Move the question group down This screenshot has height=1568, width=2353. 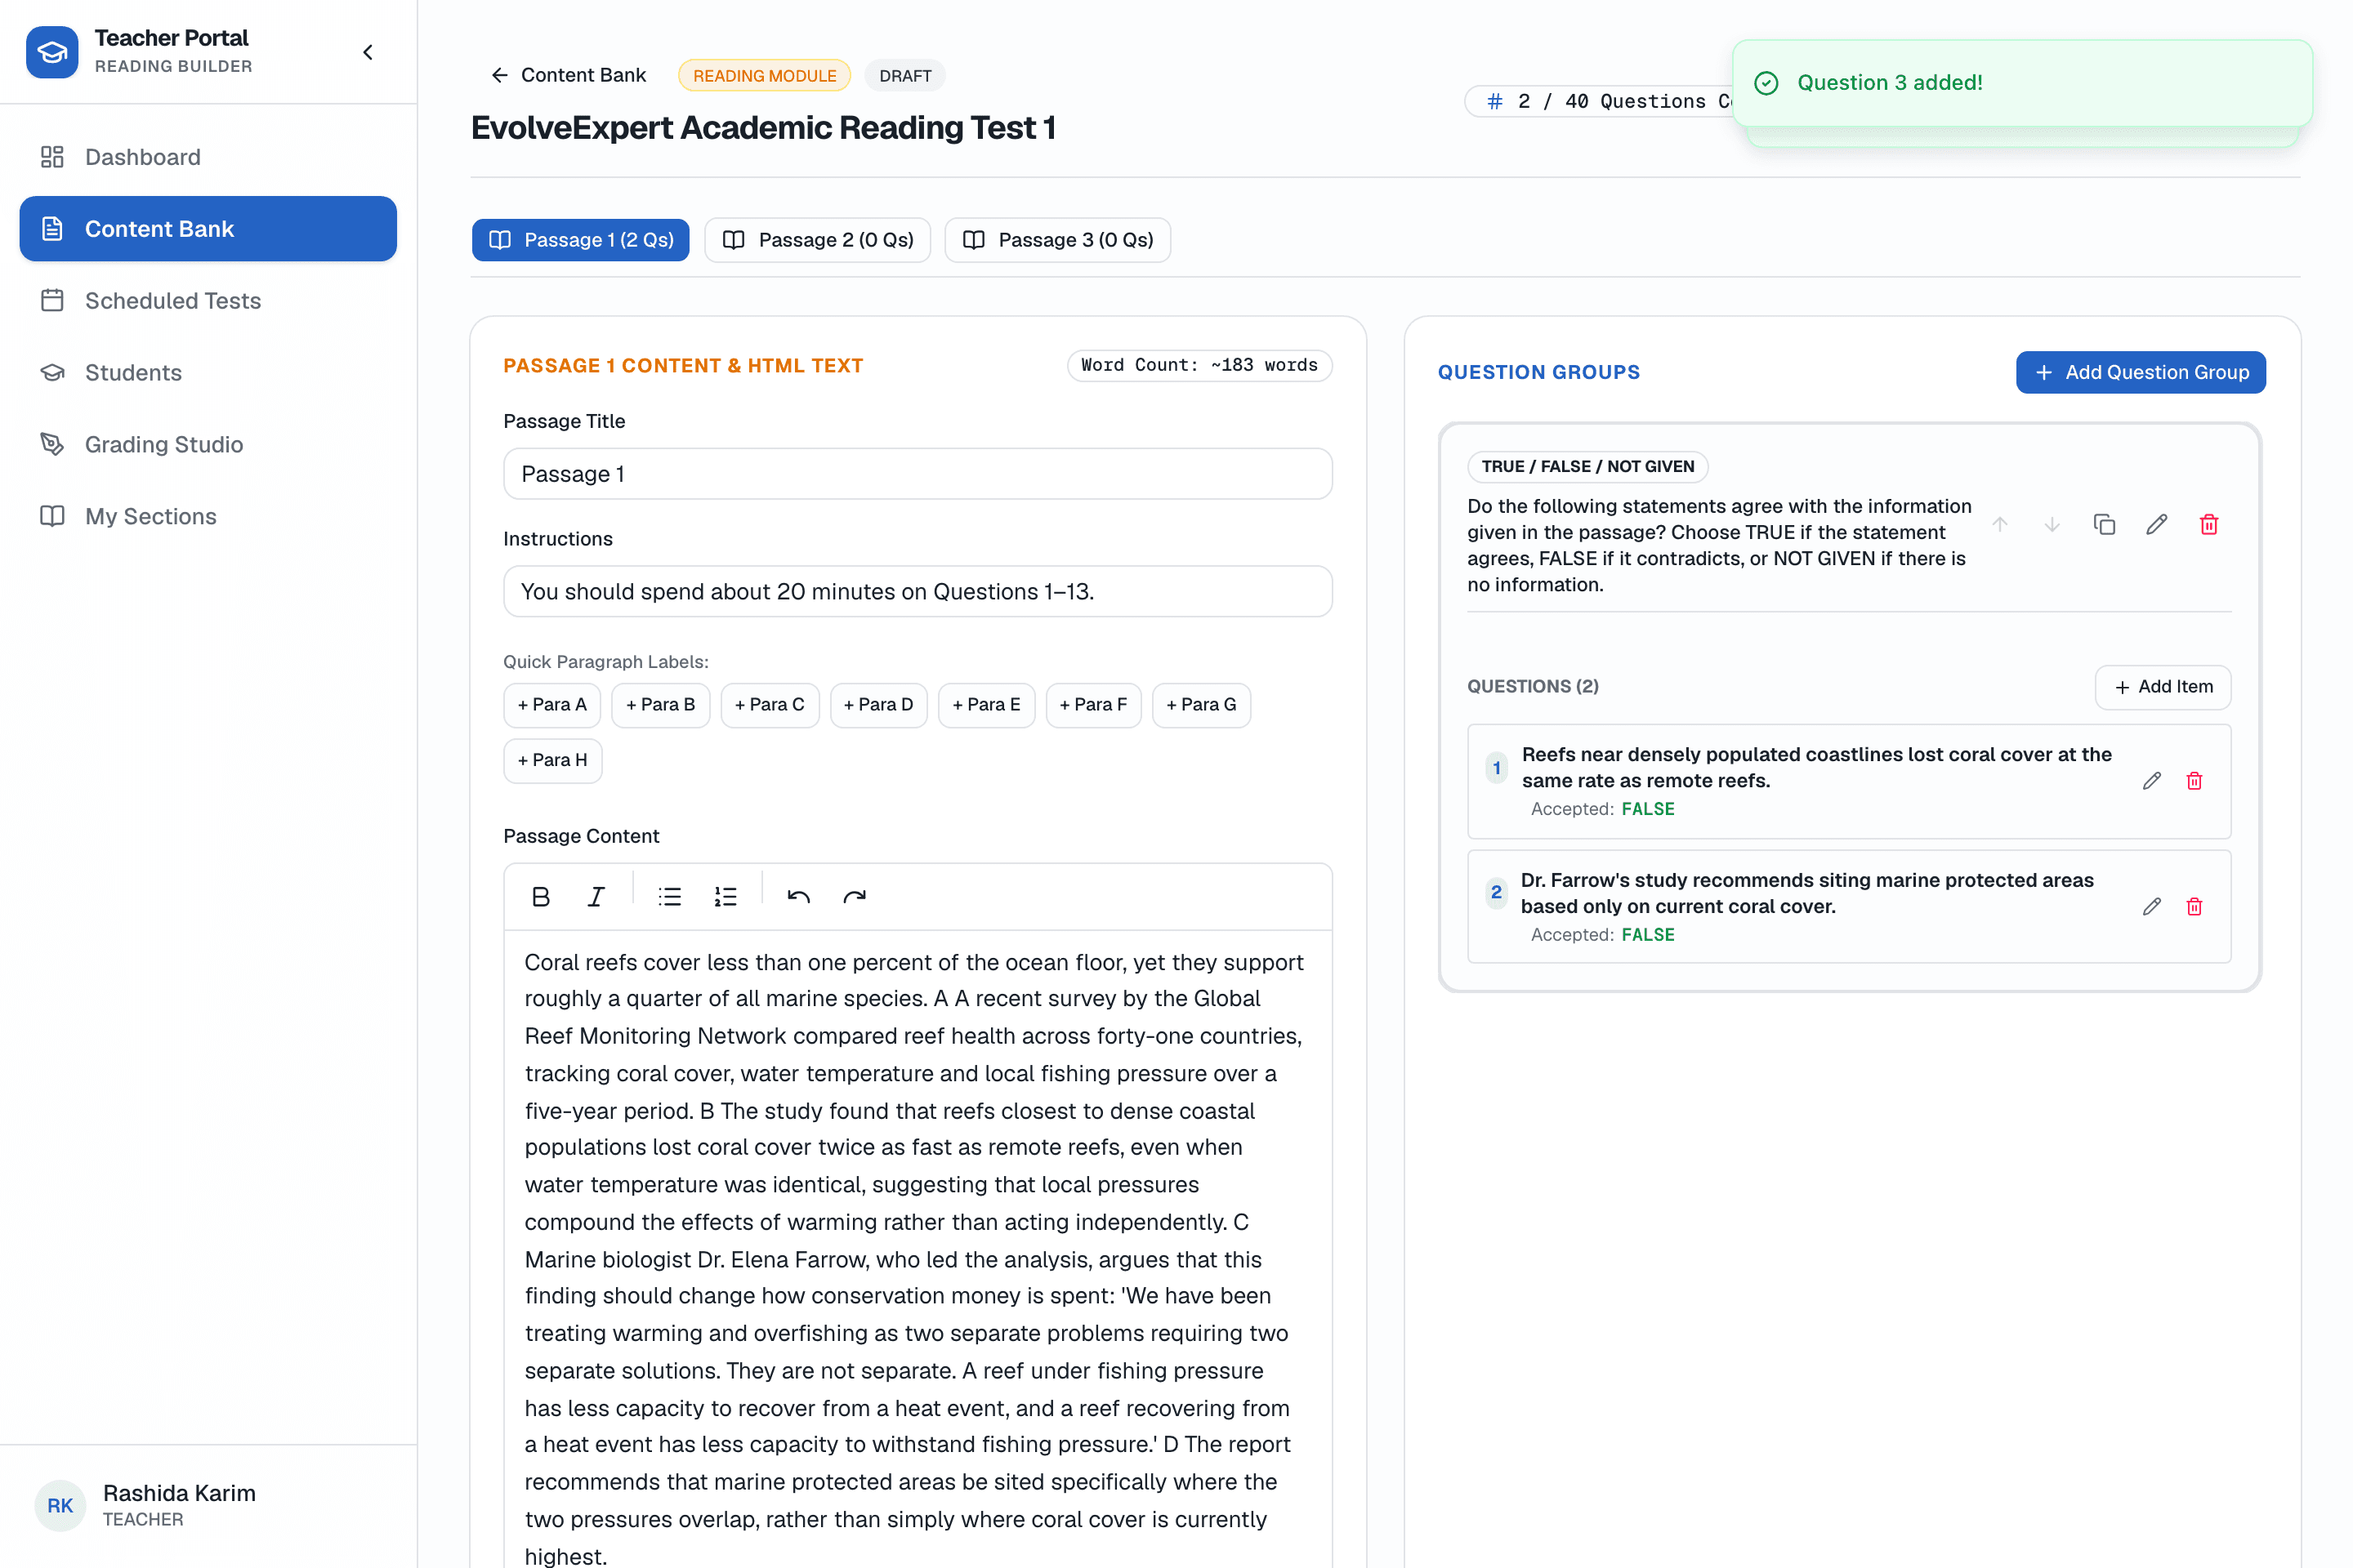[x=2052, y=525]
